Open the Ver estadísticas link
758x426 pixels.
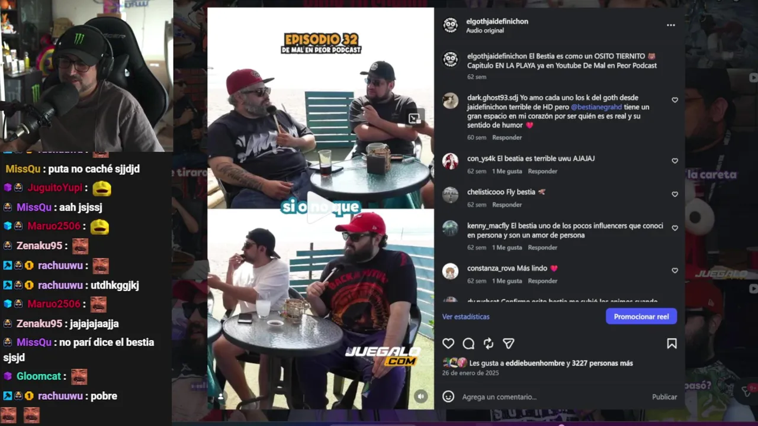(x=466, y=317)
